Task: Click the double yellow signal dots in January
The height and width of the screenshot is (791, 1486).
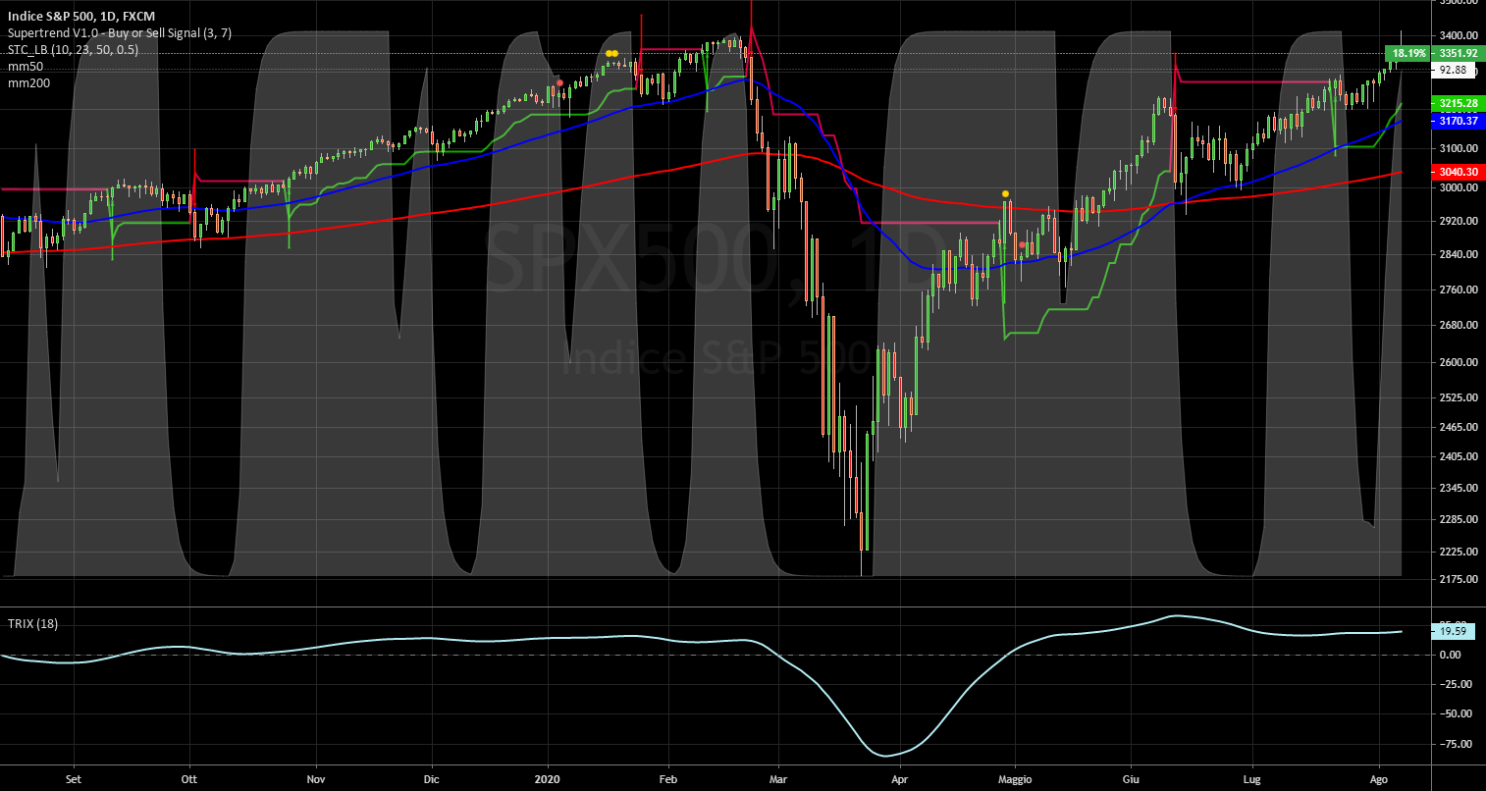Action: click(611, 53)
